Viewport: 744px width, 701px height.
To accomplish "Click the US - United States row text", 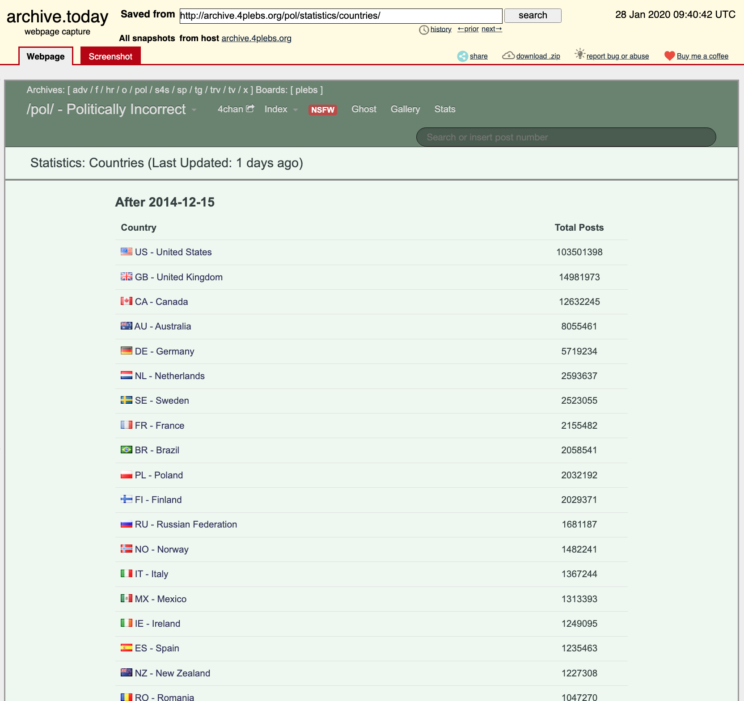I will pyautogui.click(x=173, y=252).
